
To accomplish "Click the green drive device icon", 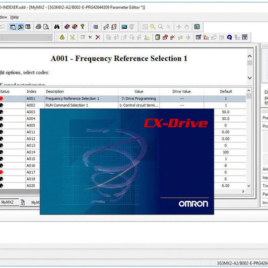I will tap(157, 38).
